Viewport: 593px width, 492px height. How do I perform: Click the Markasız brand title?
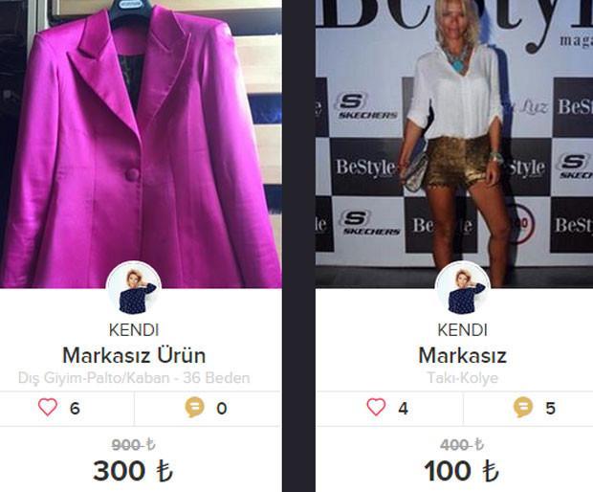tap(462, 355)
